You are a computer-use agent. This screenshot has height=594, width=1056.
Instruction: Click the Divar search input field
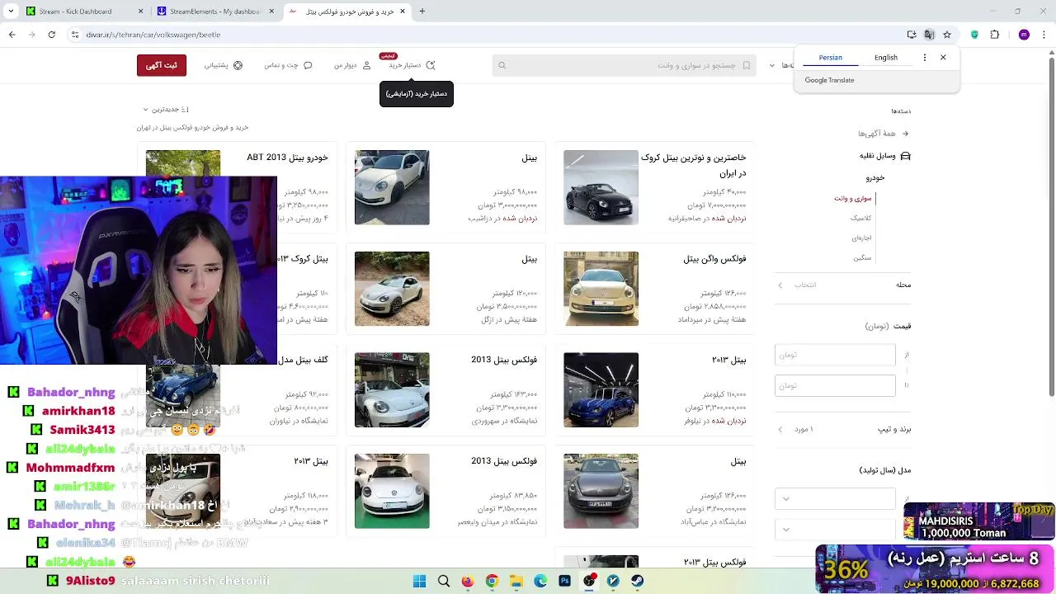[x=624, y=65]
